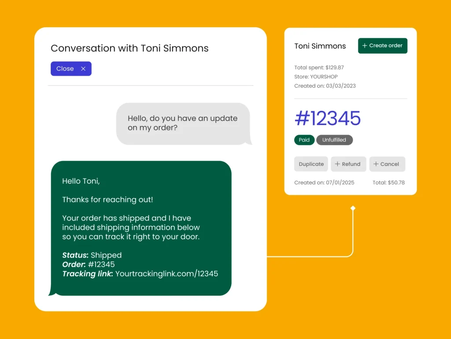
Task: Click the 'Total spent: $129.87' text
Action: tap(319, 68)
